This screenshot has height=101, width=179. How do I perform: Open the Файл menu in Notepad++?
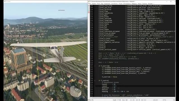[x=89, y=4]
